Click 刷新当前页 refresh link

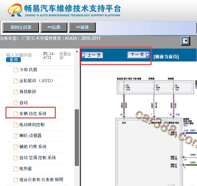tap(166, 57)
